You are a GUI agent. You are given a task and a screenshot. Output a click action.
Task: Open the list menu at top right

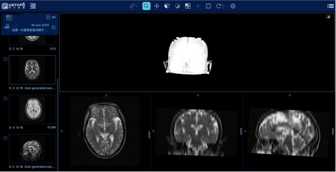[x=330, y=6]
